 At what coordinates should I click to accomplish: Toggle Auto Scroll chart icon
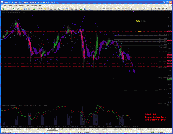click(x=72, y=9)
